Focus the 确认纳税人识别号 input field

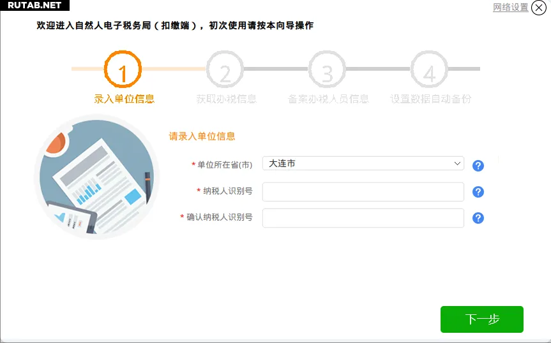coord(363,218)
